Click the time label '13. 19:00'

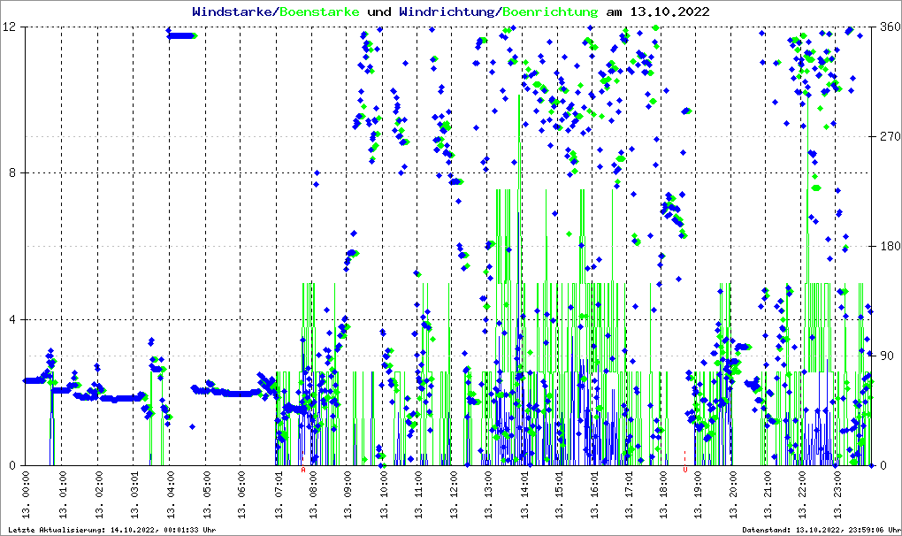pos(697,494)
